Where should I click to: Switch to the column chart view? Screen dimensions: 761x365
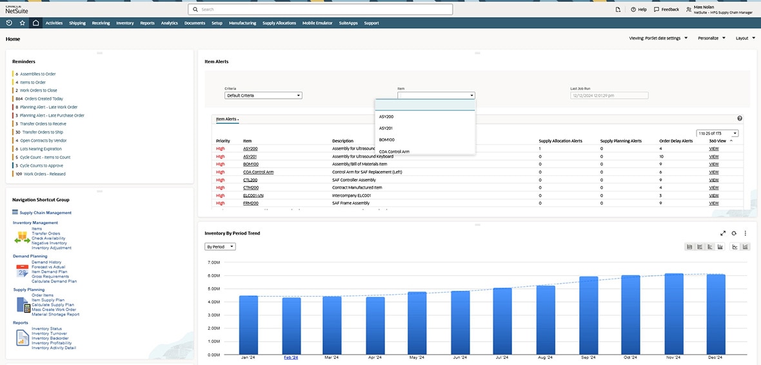pos(720,247)
